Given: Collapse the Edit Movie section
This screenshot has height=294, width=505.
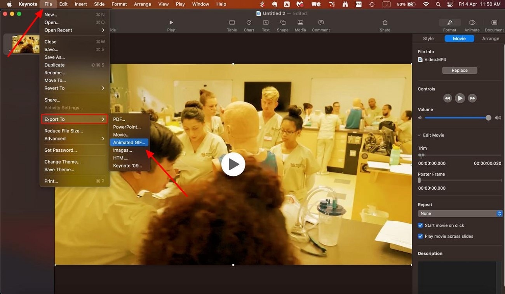Looking at the screenshot, I should tap(419, 135).
